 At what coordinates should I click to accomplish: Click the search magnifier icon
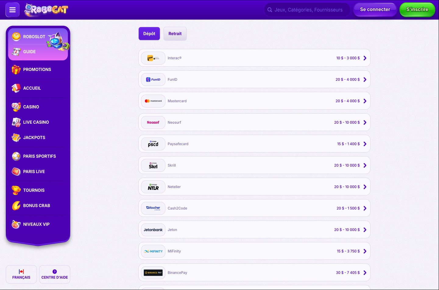coord(270,10)
